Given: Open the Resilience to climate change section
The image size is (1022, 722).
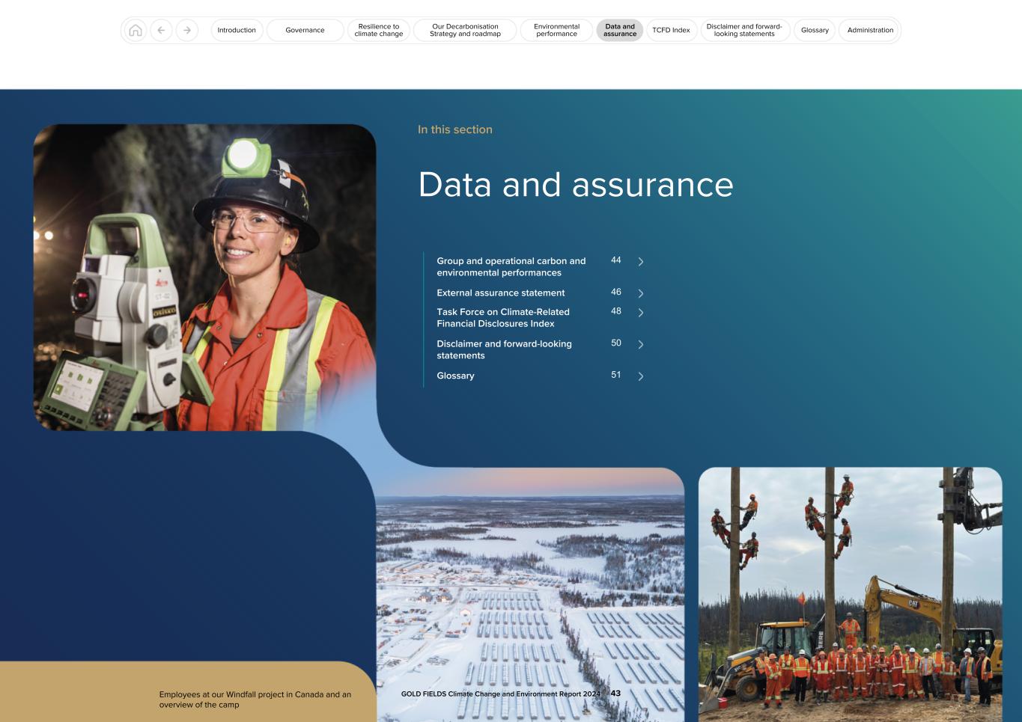Looking at the screenshot, I should click(x=379, y=30).
